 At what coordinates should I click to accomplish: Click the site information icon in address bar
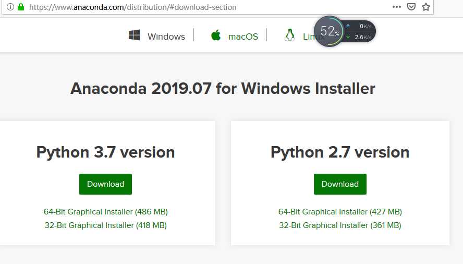point(10,7)
